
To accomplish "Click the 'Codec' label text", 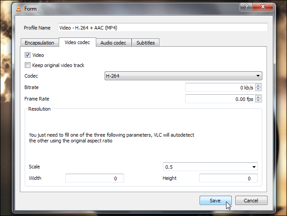I will [31, 76].
